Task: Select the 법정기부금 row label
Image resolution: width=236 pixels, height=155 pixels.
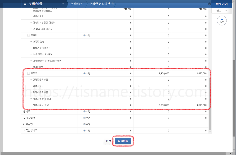Action: (38, 86)
